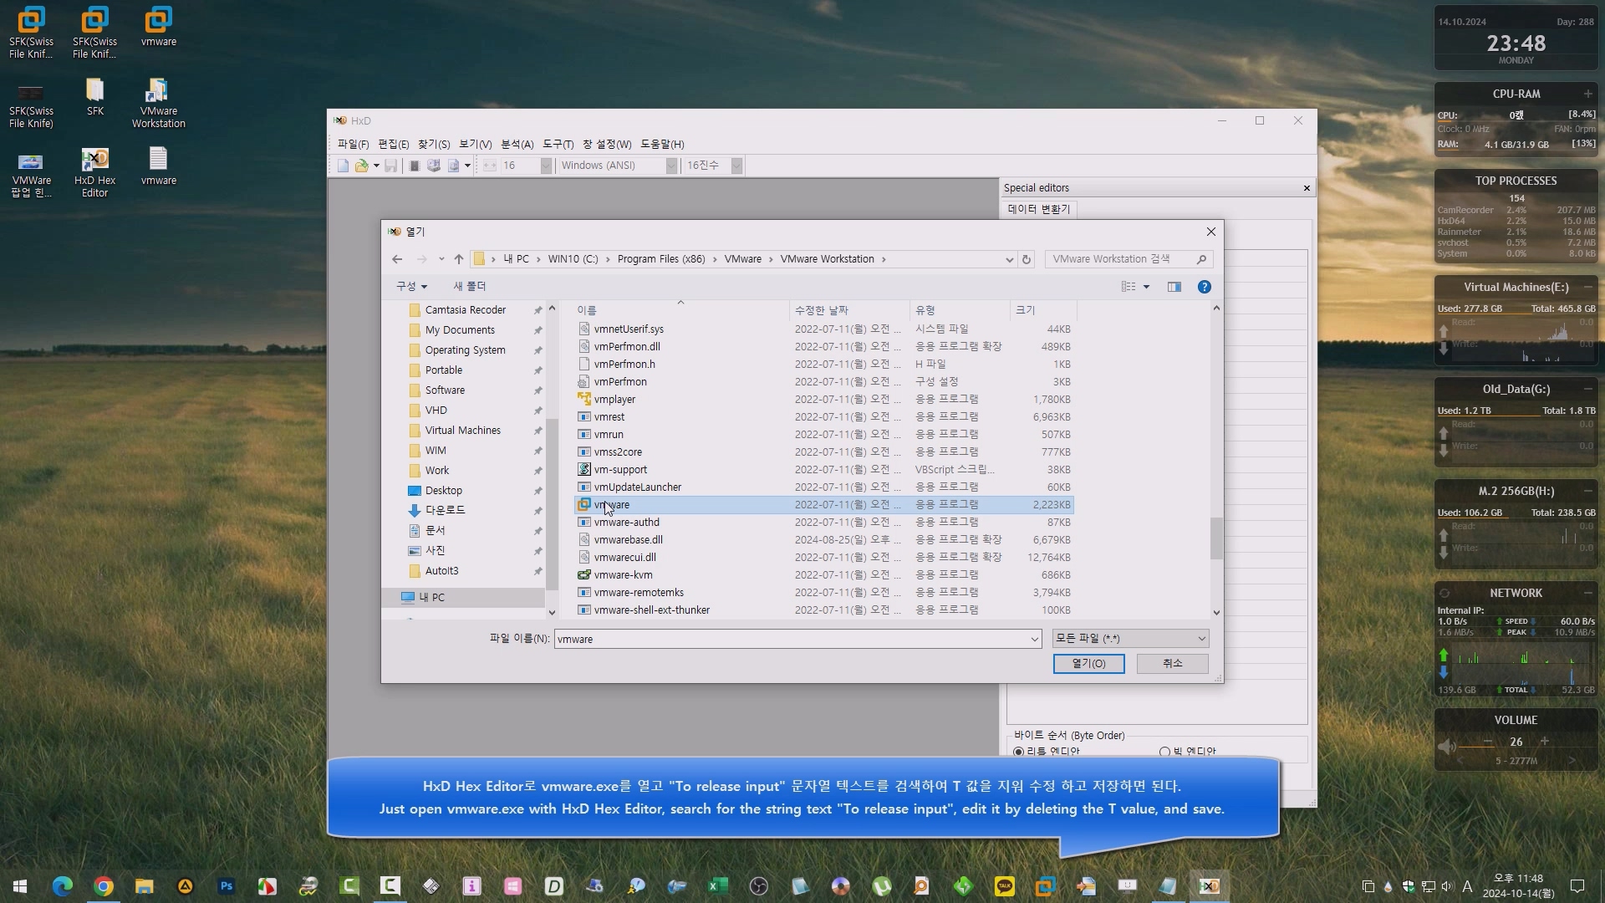Sort files by 수정한 날짜 column
1605x903 pixels.
(x=848, y=310)
